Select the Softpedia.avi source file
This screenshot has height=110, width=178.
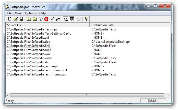(28, 38)
